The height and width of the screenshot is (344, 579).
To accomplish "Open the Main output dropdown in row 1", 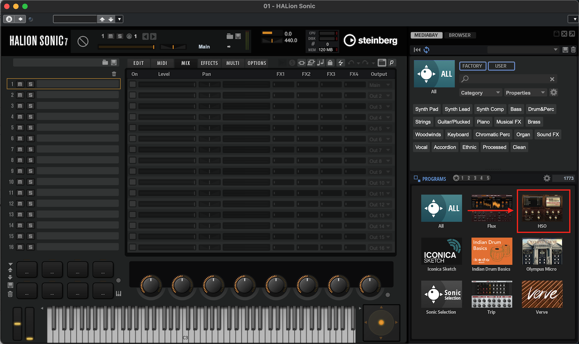I will point(380,85).
